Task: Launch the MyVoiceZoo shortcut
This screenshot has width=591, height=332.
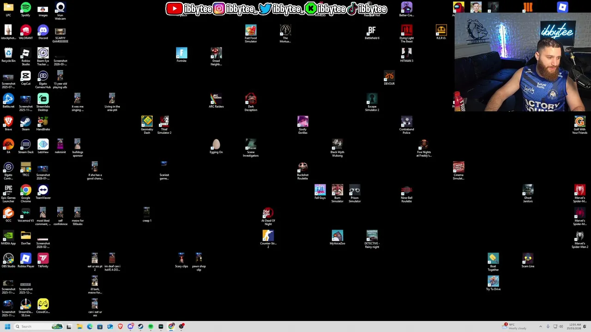Action: pyautogui.click(x=337, y=237)
